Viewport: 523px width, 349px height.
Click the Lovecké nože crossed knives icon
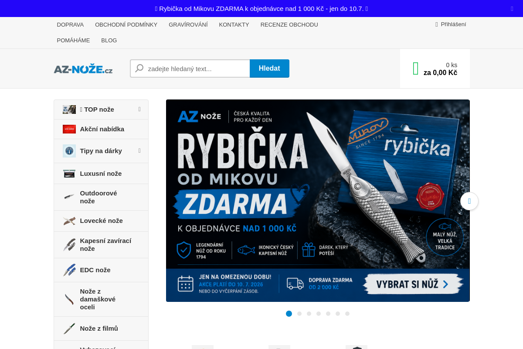pyautogui.click(x=69, y=221)
